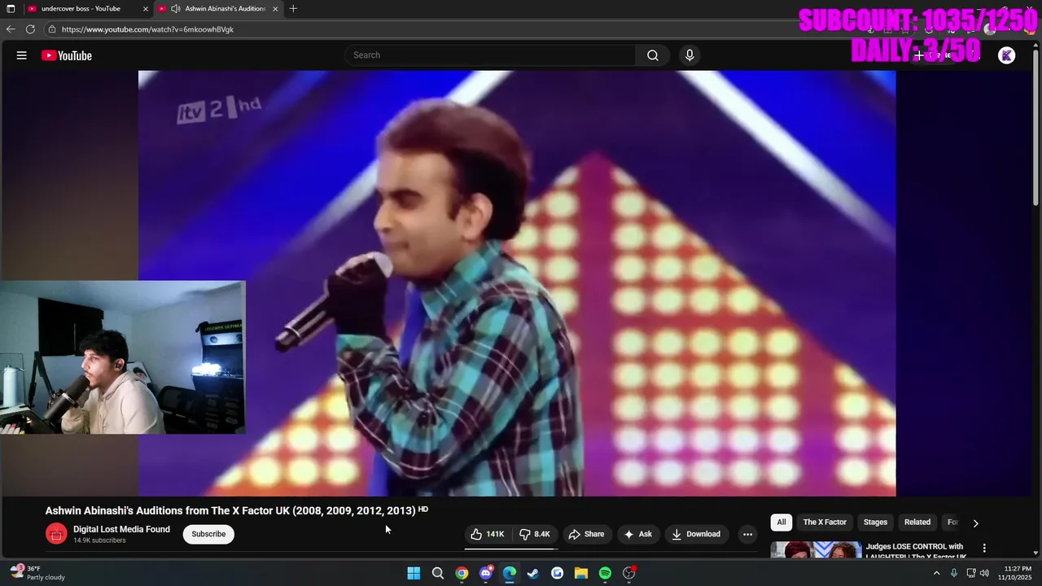Open more actions ellipsis under the video
The image size is (1042, 586).
747,535
